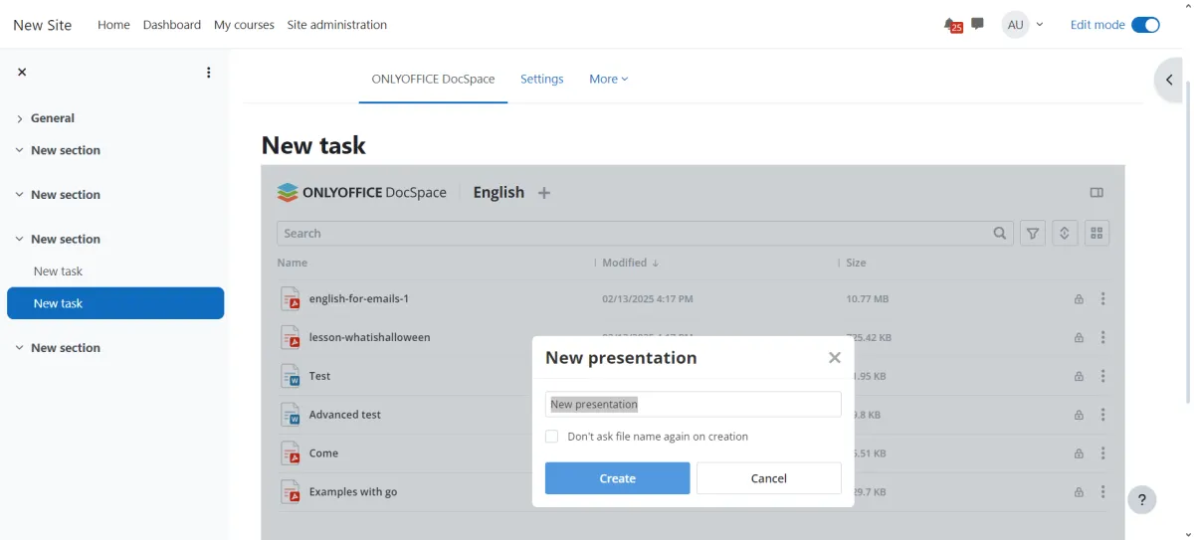Screen dimensions: 1194x540
Task: Open Site administration menu item
Action: 336,25
